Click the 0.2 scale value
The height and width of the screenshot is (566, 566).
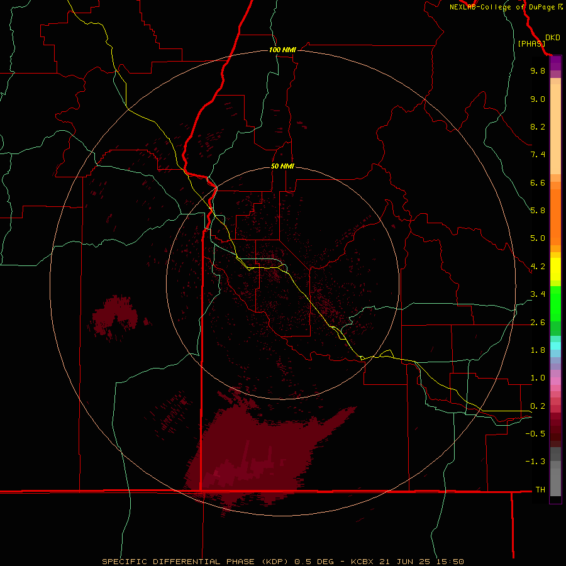pyautogui.click(x=538, y=406)
